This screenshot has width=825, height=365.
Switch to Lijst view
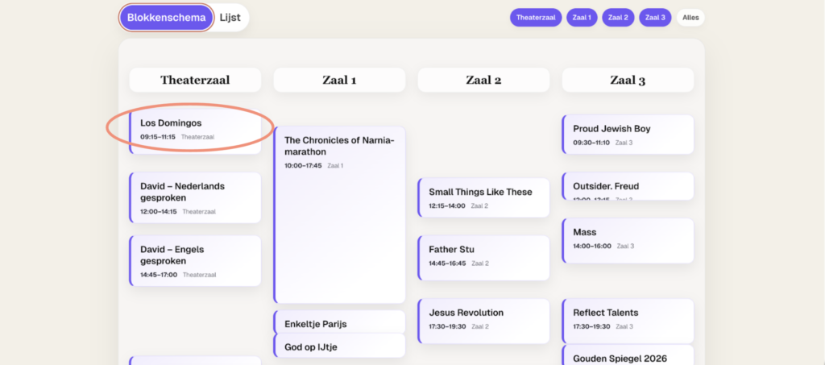230,17
